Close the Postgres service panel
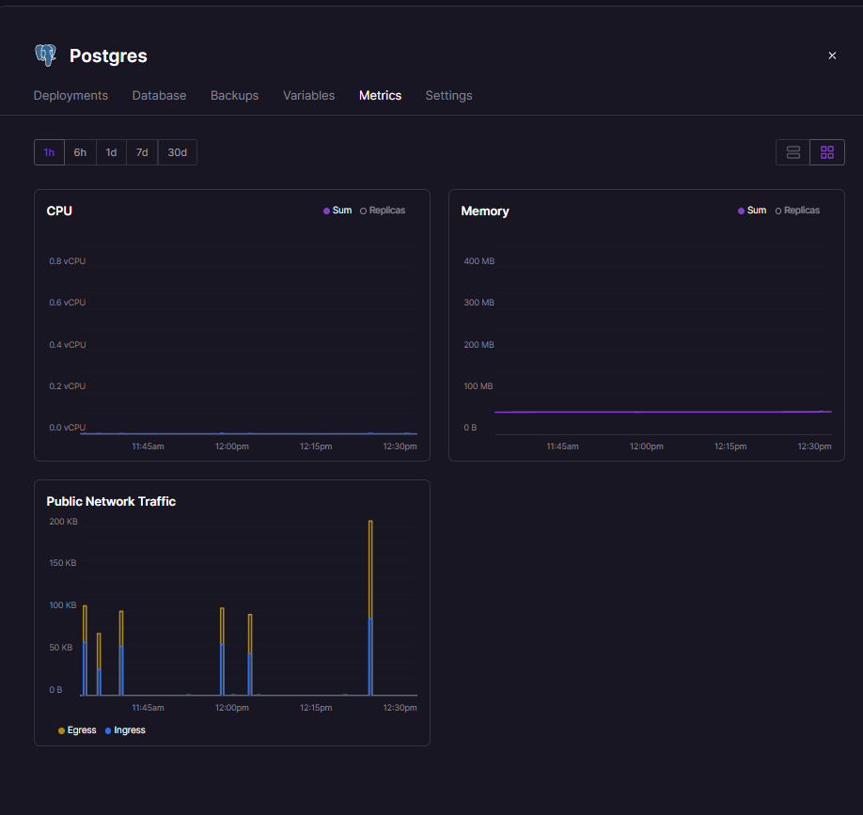863x815 pixels. pyautogui.click(x=832, y=55)
